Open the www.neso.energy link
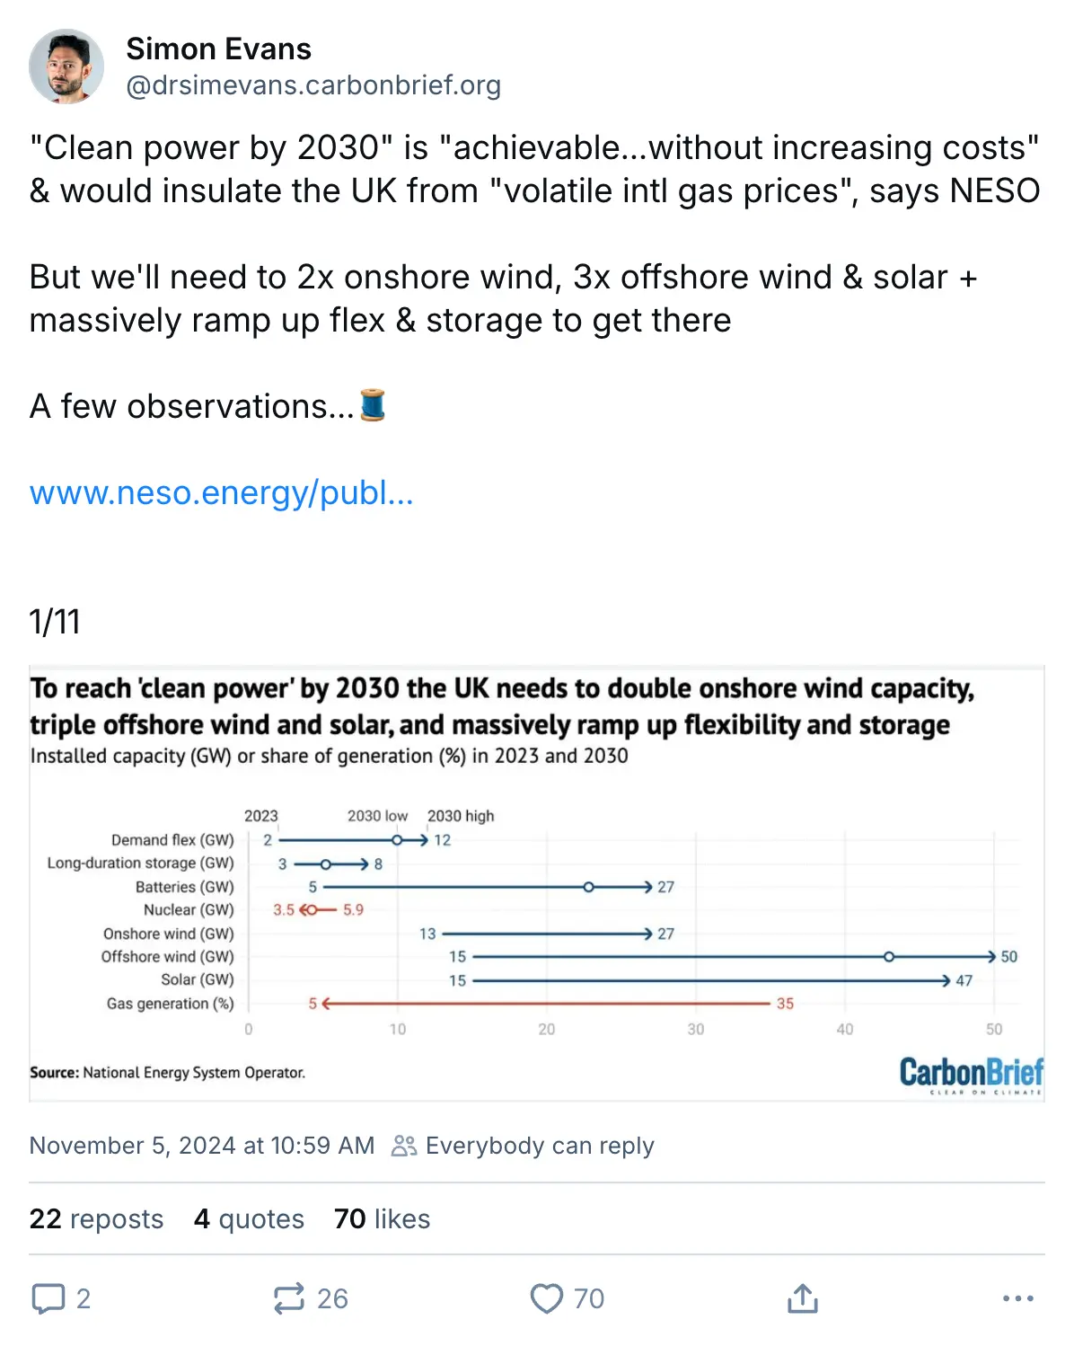1074x1346 pixels. point(221,492)
